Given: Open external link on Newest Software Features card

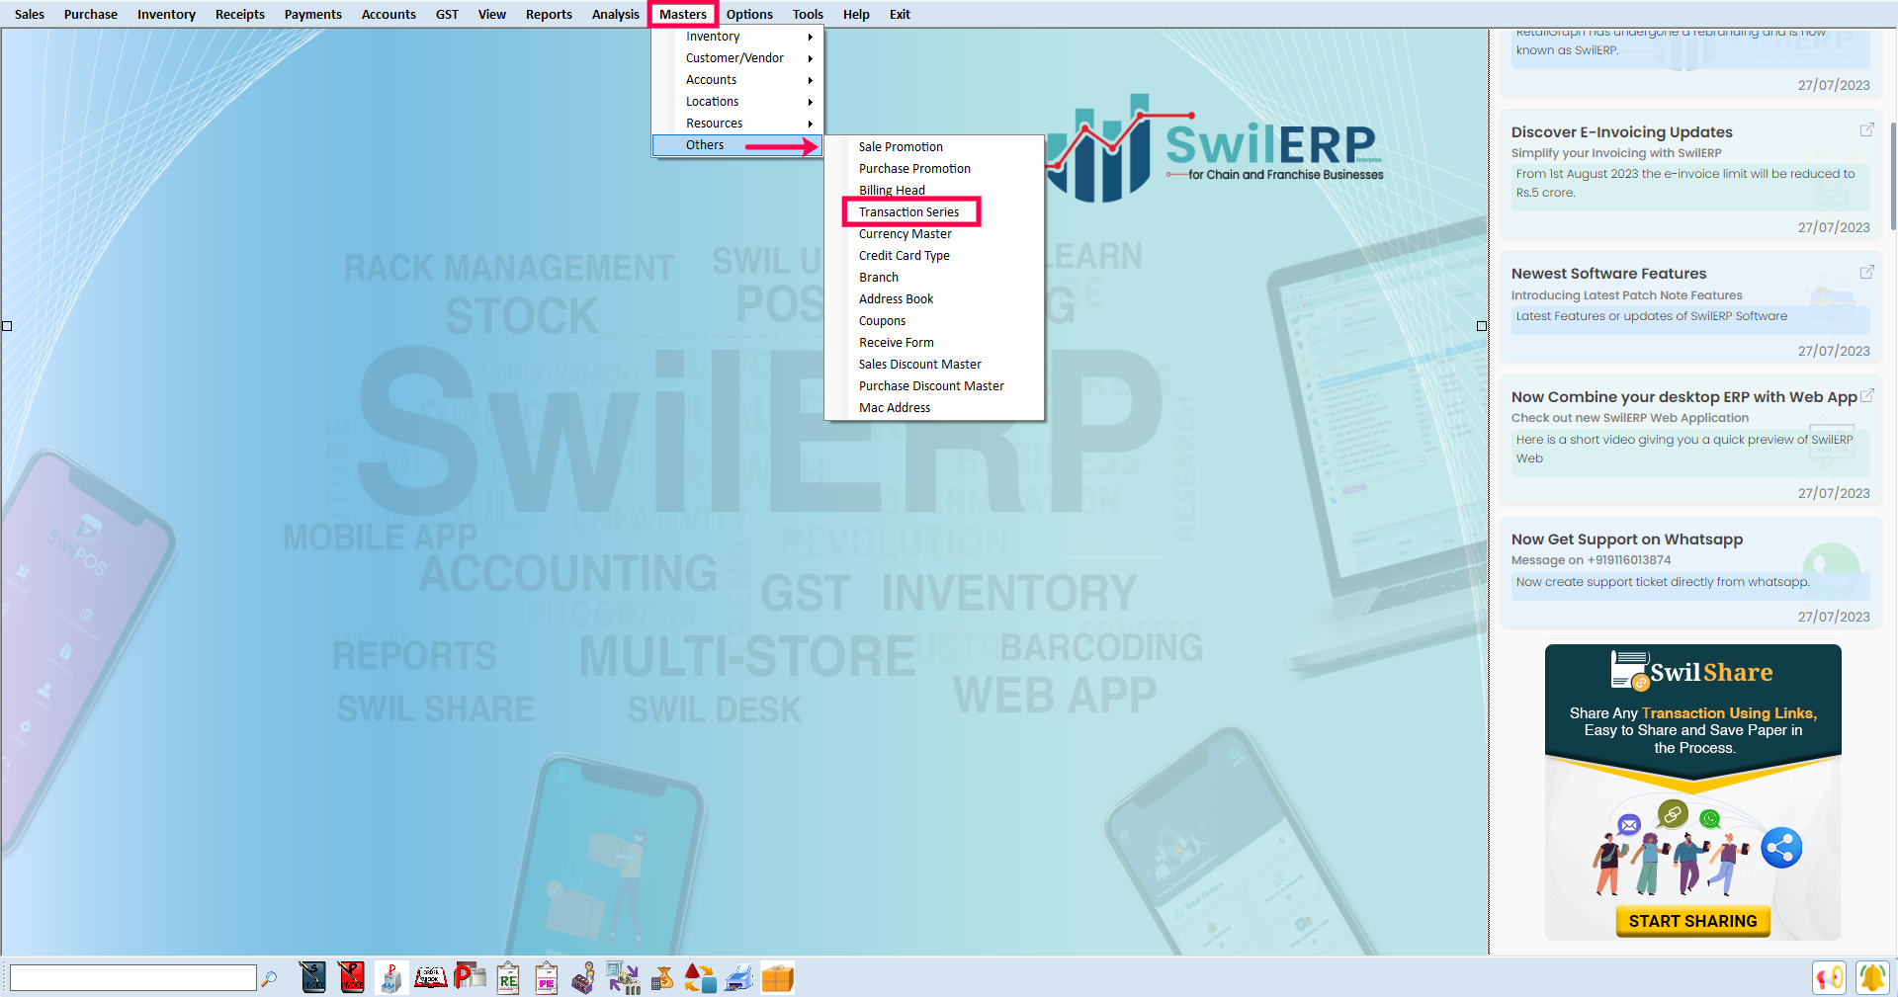Looking at the screenshot, I should click(1866, 271).
